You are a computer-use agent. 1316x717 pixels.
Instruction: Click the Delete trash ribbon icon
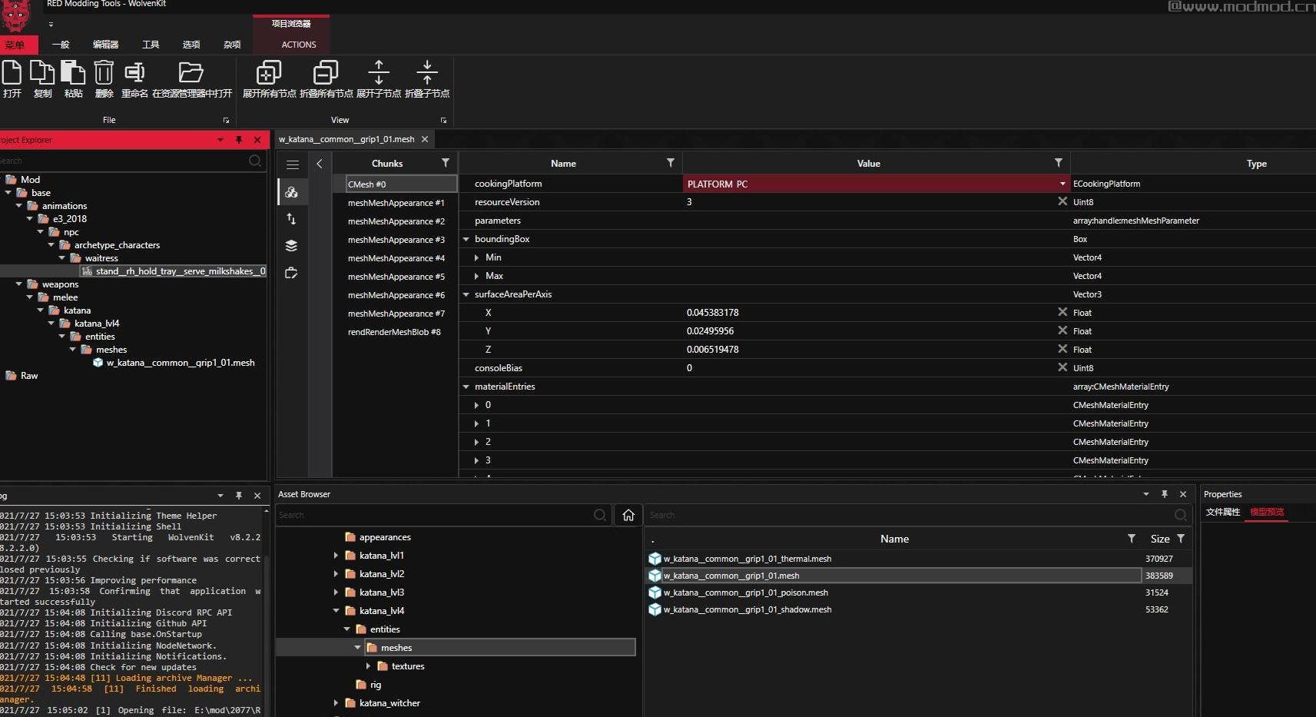coord(104,72)
